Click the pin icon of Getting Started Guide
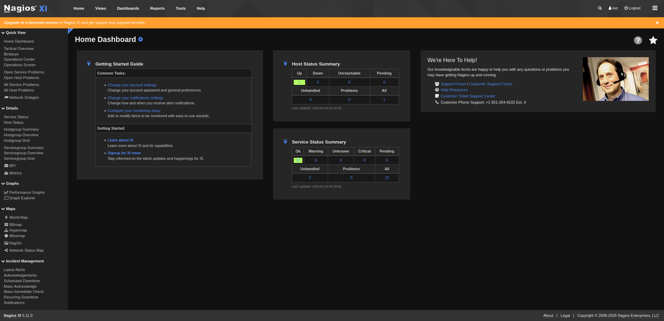This screenshot has height=321, width=664. click(x=89, y=63)
